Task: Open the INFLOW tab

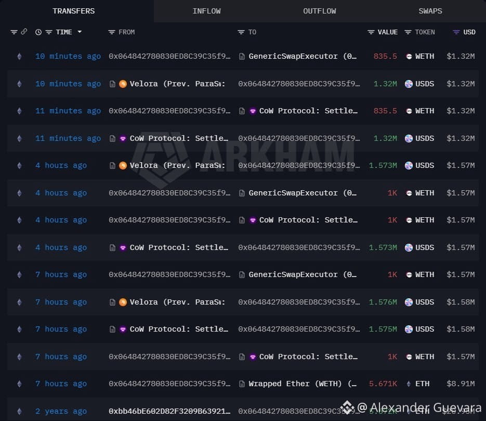Action: [206, 11]
